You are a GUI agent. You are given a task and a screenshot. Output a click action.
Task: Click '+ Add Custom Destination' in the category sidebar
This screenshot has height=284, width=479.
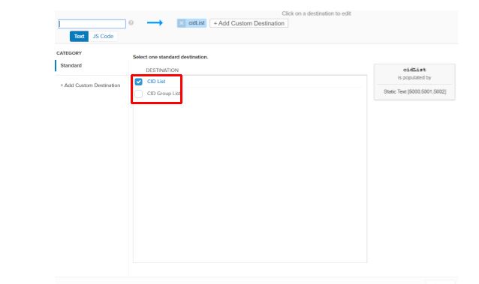(x=90, y=85)
